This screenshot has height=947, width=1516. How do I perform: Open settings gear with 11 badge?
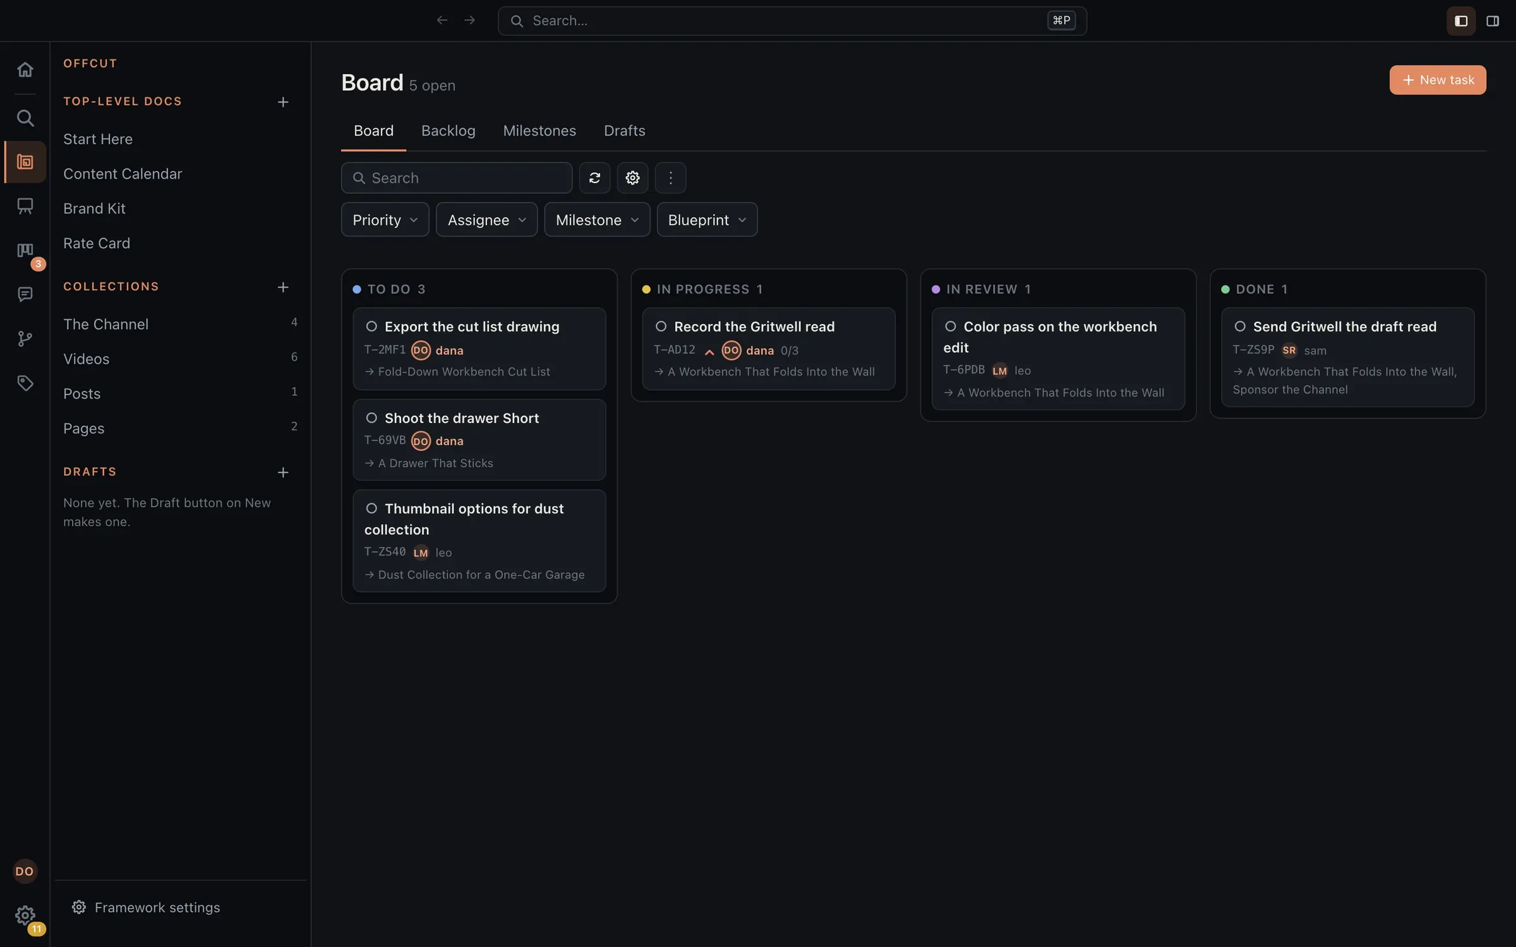pyautogui.click(x=25, y=915)
